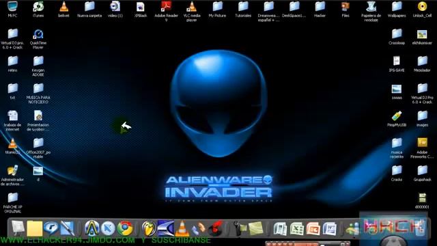Open the Mi PC desktop icon
This screenshot has width=437, height=246.
tap(12, 7)
